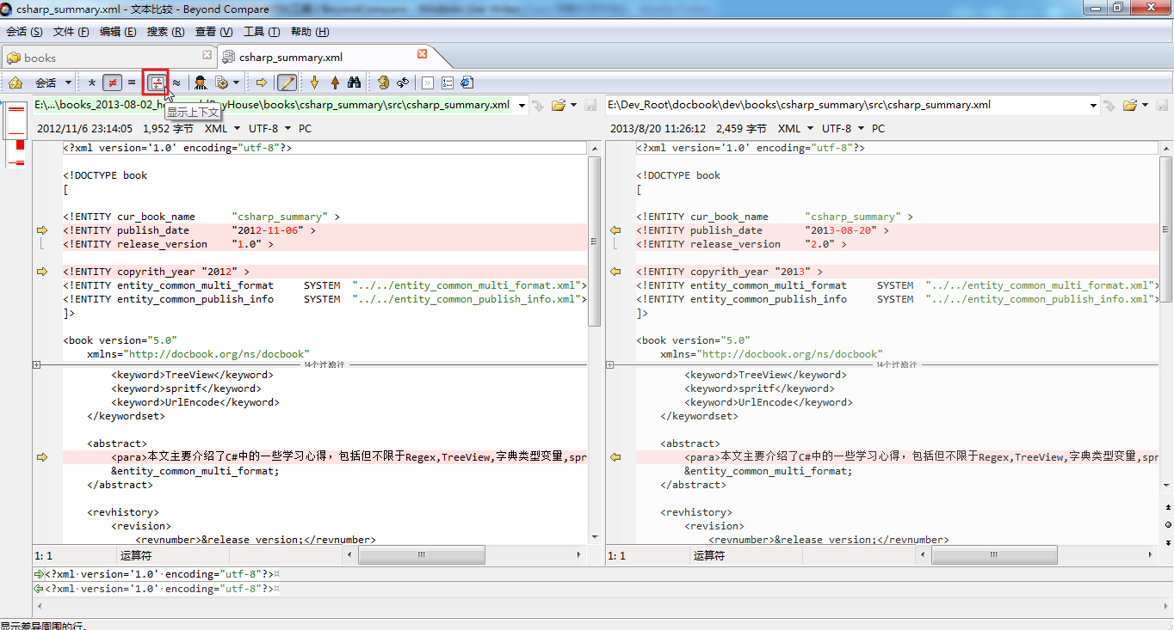1174x630 pixels.
Task: Click the Copy to Right arrow icon
Action: (x=262, y=83)
